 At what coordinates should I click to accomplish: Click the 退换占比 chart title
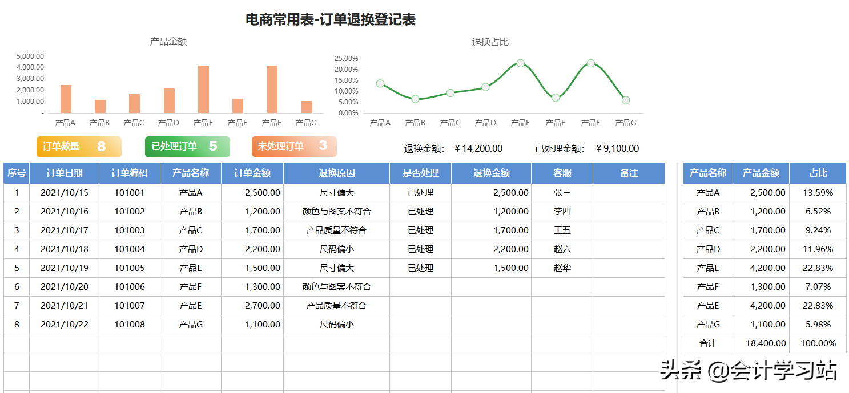[x=490, y=42]
